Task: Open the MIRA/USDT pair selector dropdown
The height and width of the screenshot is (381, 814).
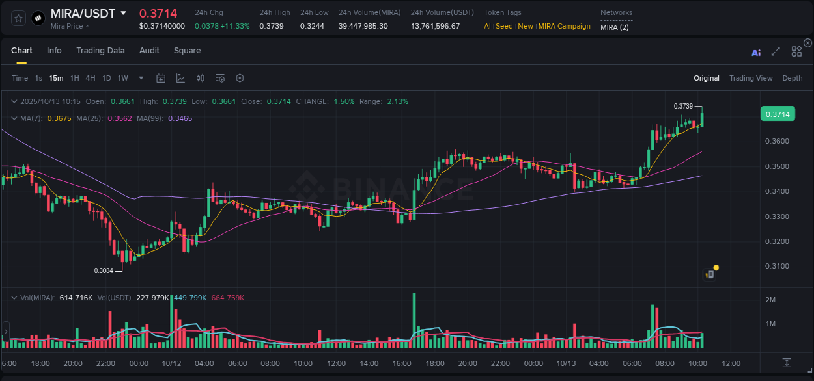Action: pyautogui.click(x=123, y=12)
